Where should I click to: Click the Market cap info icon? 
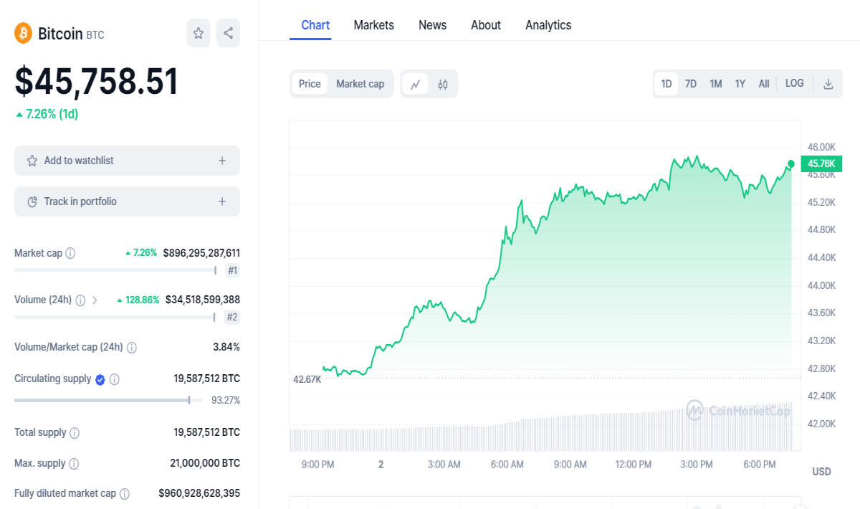[x=70, y=253]
